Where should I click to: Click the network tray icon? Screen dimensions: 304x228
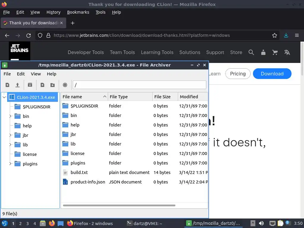[273, 223]
